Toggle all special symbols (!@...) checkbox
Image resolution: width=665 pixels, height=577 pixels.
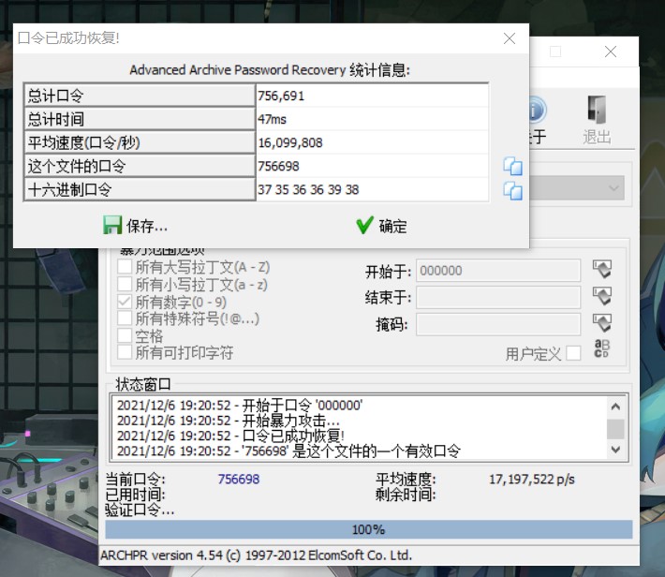coord(125,318)
